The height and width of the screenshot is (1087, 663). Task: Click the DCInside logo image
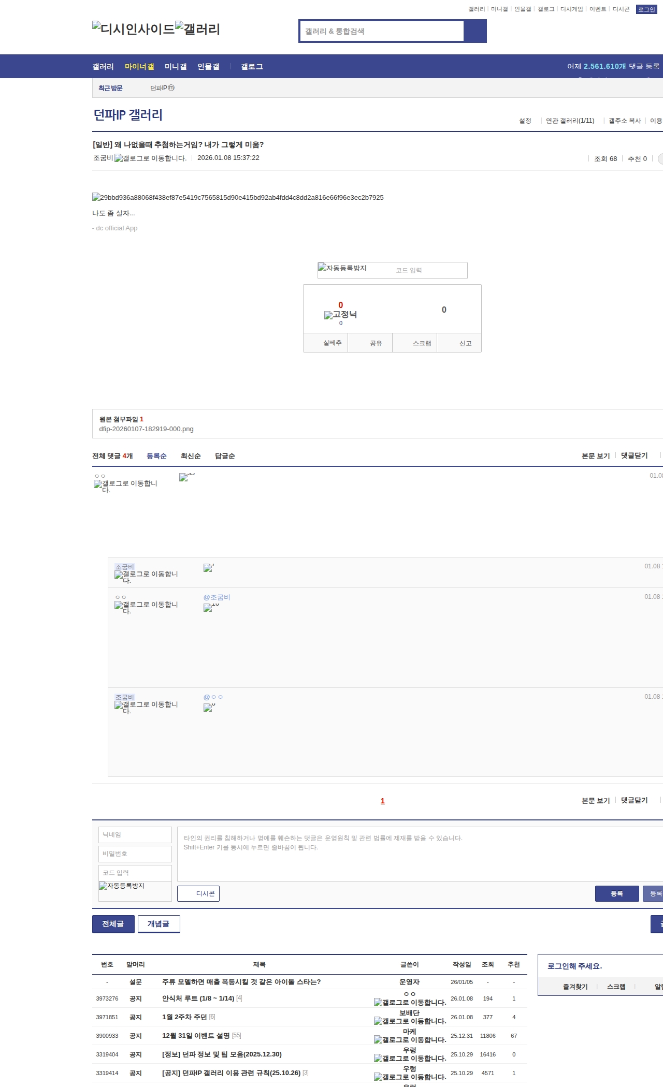click(x=133, y=29)
